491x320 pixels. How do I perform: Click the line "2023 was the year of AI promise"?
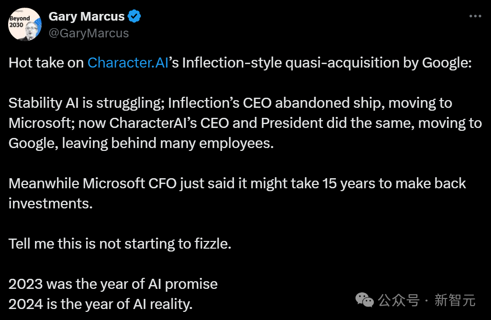(x=113, y=284)
